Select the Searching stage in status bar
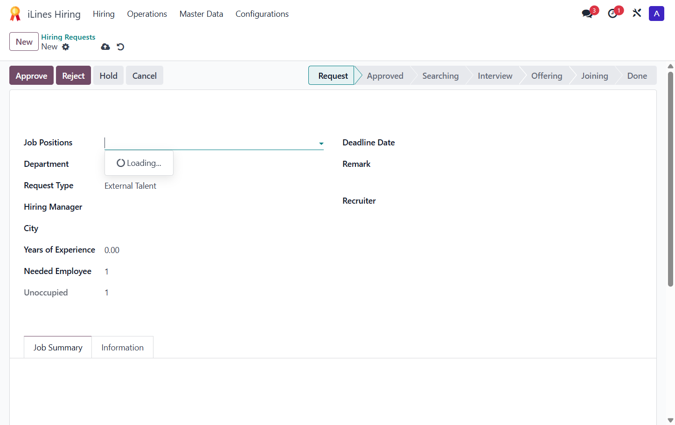Viewport: 675px width, 425px height. click(440, 75)
